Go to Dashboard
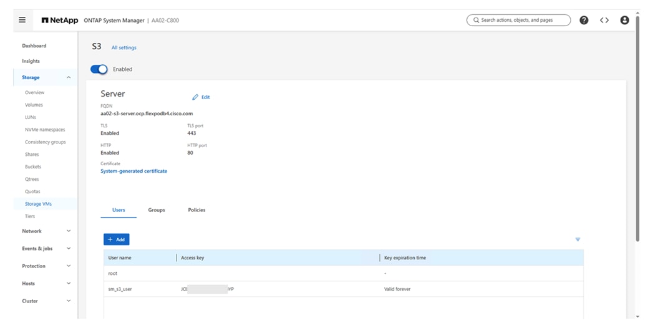653x328 pixels. point(34,46)
